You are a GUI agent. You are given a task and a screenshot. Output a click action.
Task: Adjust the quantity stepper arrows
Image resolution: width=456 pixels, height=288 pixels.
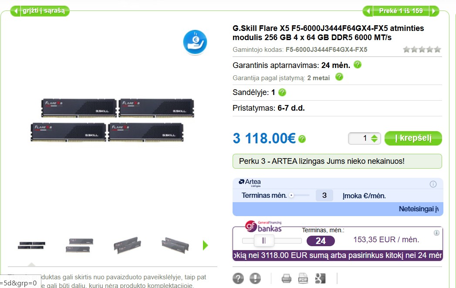click(374, 139)
